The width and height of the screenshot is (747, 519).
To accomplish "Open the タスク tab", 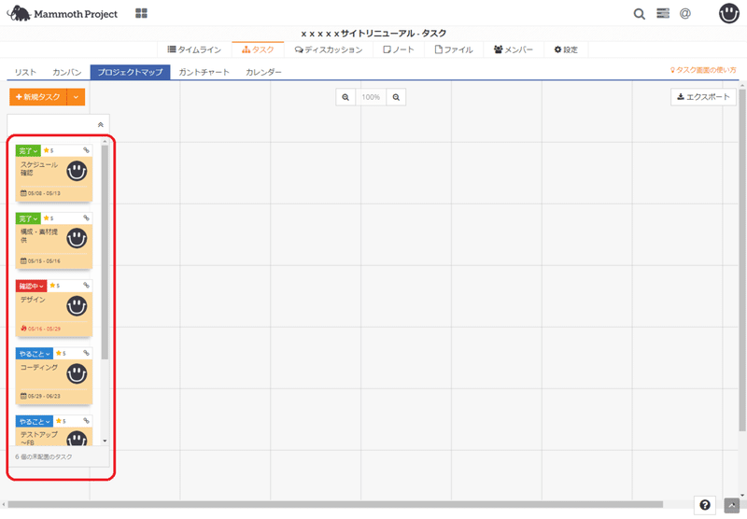I will (258, 49).
